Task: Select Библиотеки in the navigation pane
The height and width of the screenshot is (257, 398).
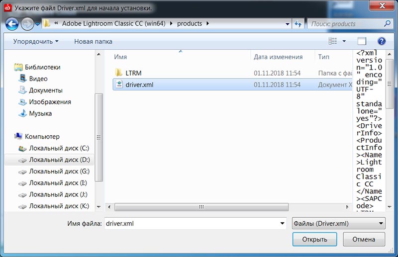Action: (43, 67)
